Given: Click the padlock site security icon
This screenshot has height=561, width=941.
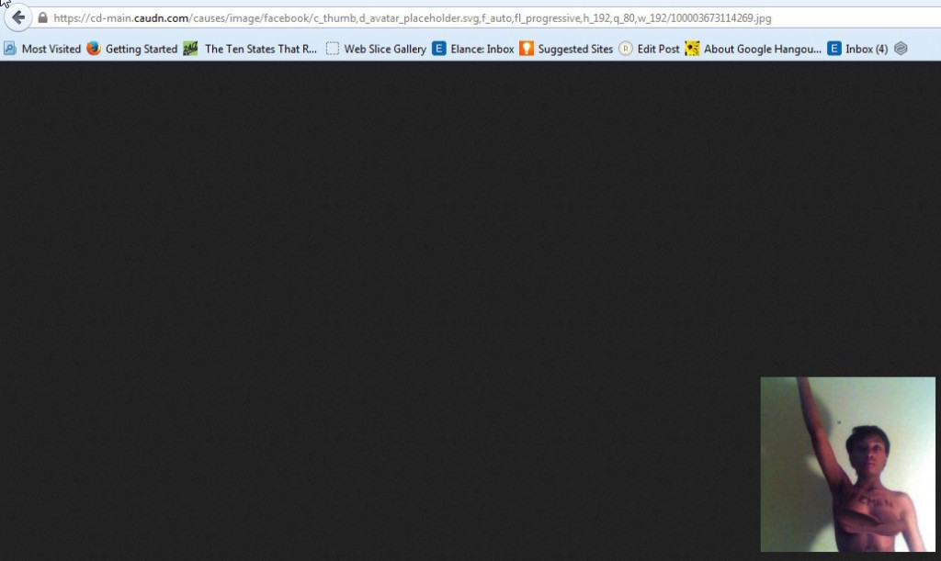Looking at the screenshot, I should point(42,17).
